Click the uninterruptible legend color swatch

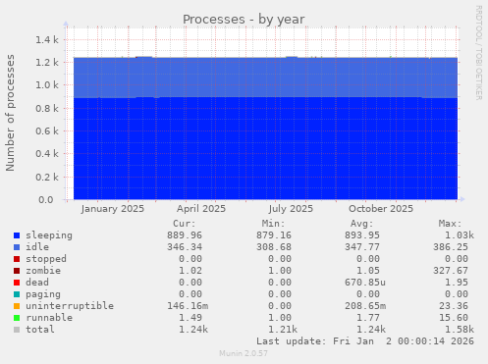tap(17, 306)
